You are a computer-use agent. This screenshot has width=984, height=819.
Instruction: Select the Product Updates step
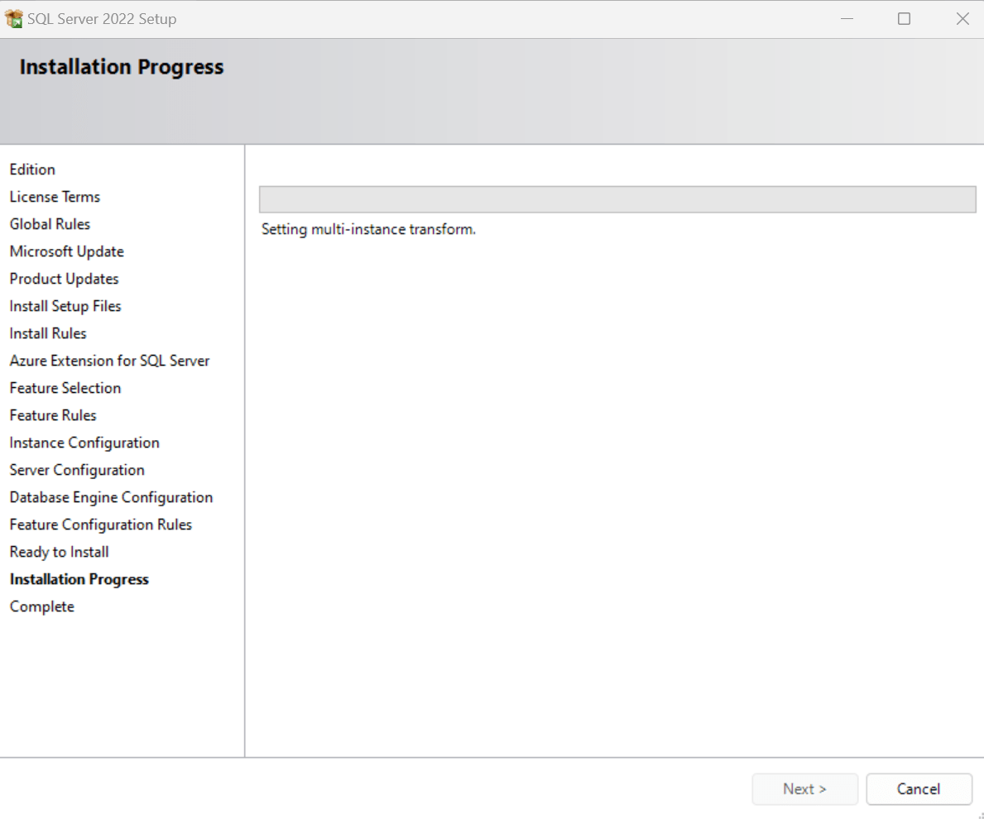click(64, 279)
